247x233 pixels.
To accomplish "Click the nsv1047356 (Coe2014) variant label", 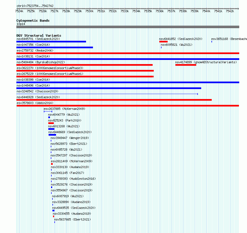I will tap(33, 45).
